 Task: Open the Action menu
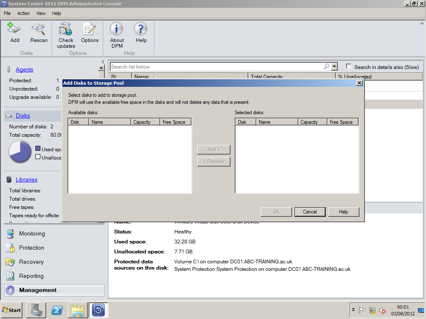click(23, 13)
